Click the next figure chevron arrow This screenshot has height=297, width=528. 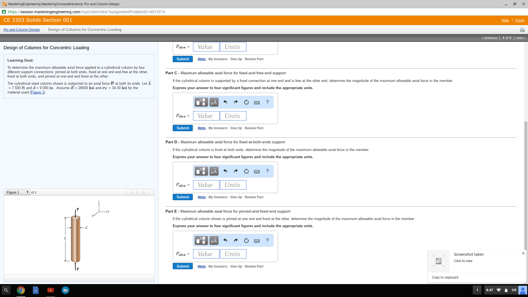(144, 192)
